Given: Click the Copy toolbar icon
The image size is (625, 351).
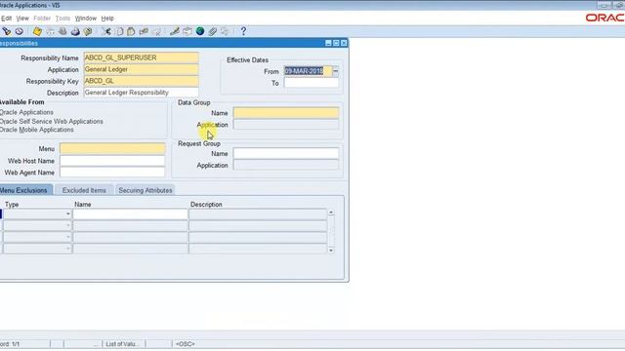Looking at the screenshot, I should pyautogui.click(x=119, y=31).
